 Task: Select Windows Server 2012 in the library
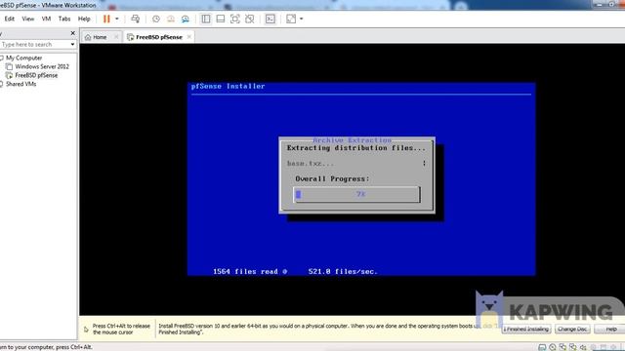click(42, 66)
